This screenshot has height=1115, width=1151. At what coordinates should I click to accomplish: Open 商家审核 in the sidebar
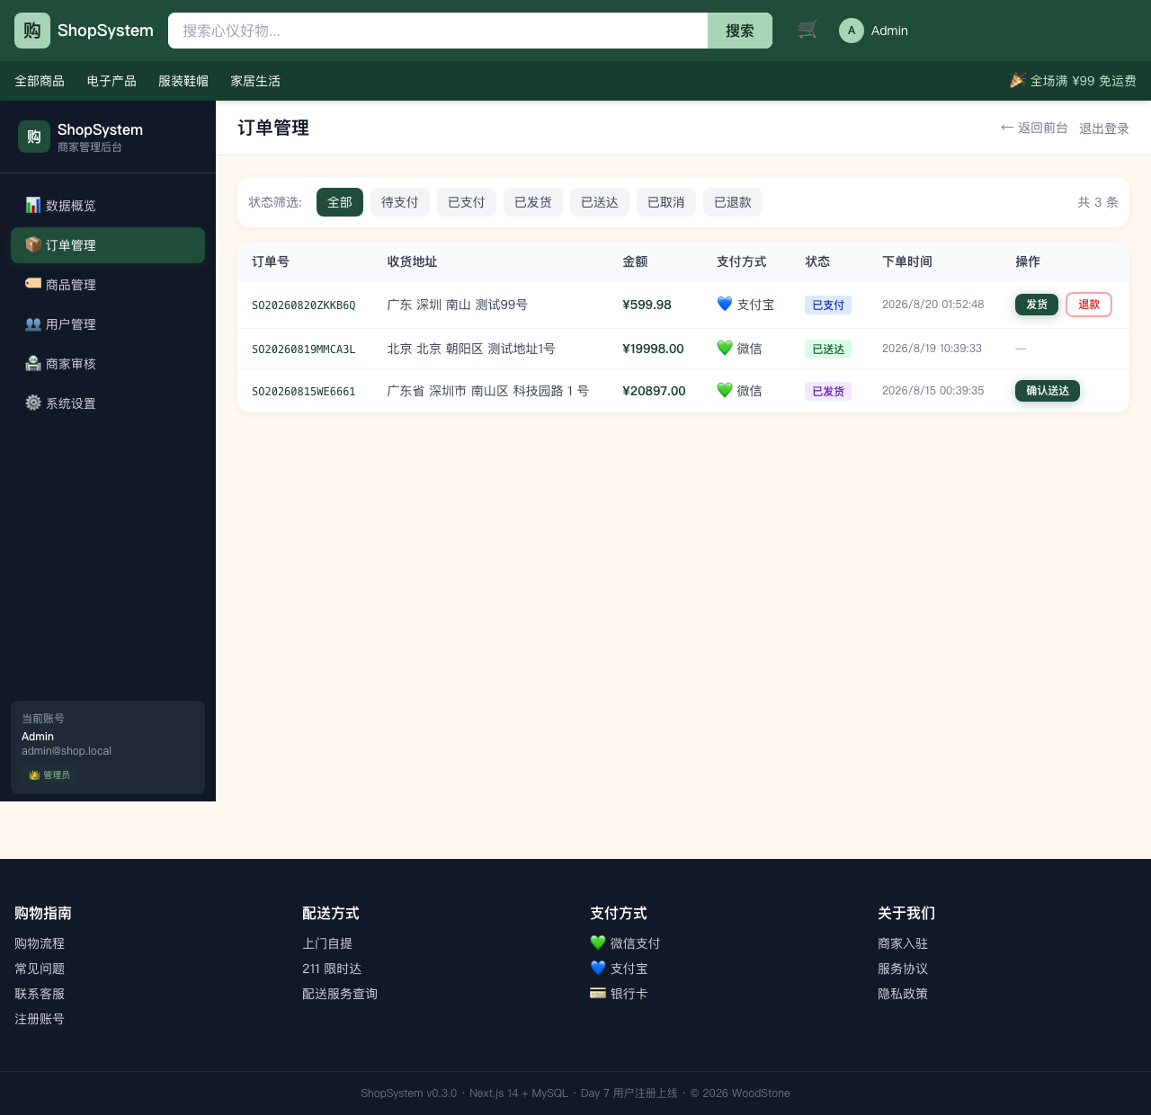click(x=108, y=364)
